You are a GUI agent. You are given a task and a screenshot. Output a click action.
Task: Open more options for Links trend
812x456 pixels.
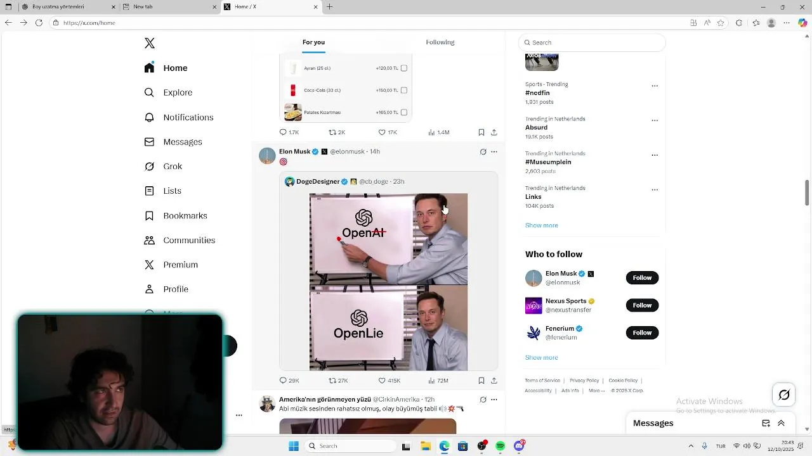coord(655,190)
